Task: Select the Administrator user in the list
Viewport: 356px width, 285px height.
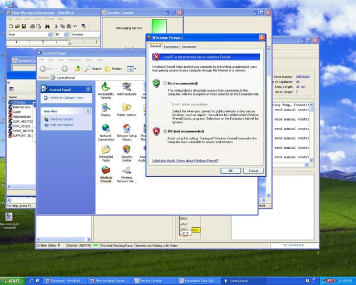Action: click(x=22, y=107)
